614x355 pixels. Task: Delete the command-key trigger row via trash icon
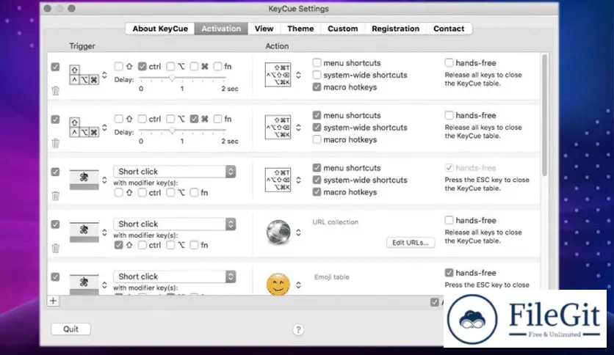(x=55, y=143)
